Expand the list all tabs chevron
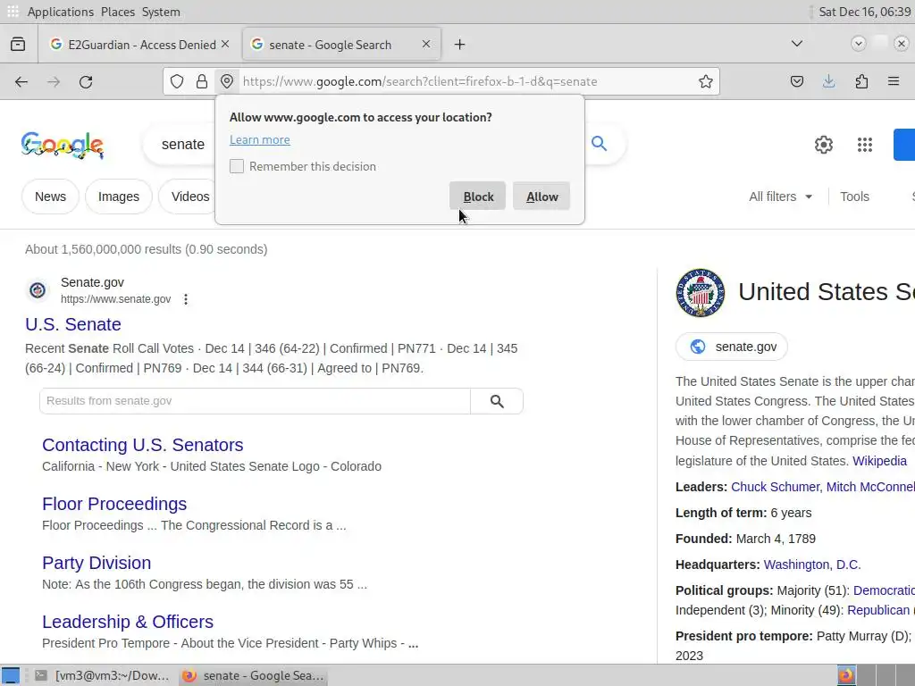This screenshot has width=915, height=686. coord(796,44)
